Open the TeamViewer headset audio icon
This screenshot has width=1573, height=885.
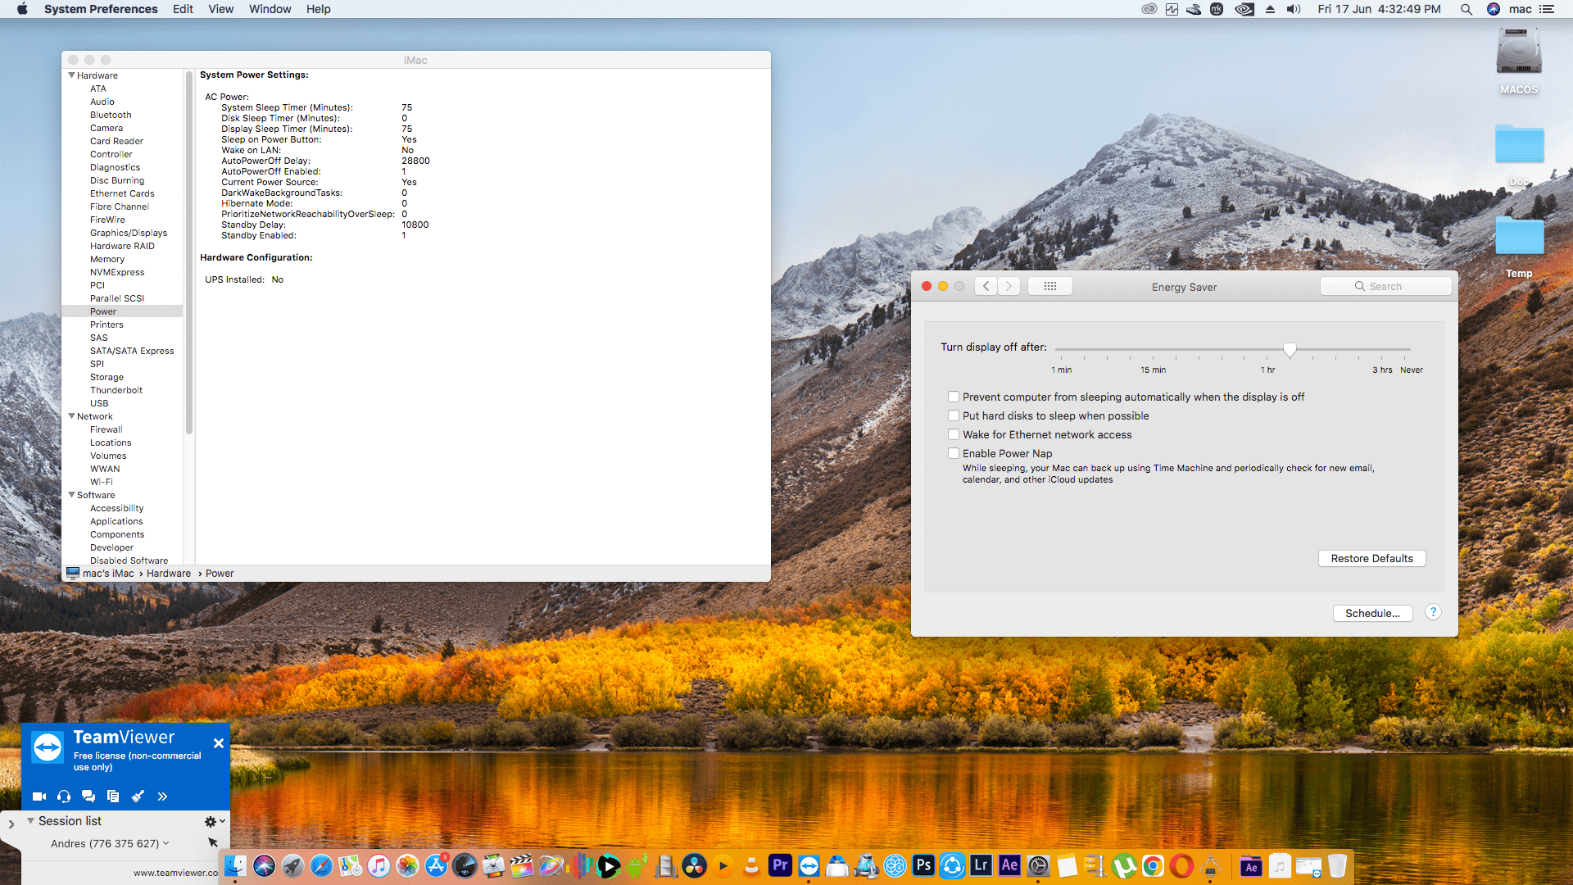pyautogui.click(x=63, y=796)
